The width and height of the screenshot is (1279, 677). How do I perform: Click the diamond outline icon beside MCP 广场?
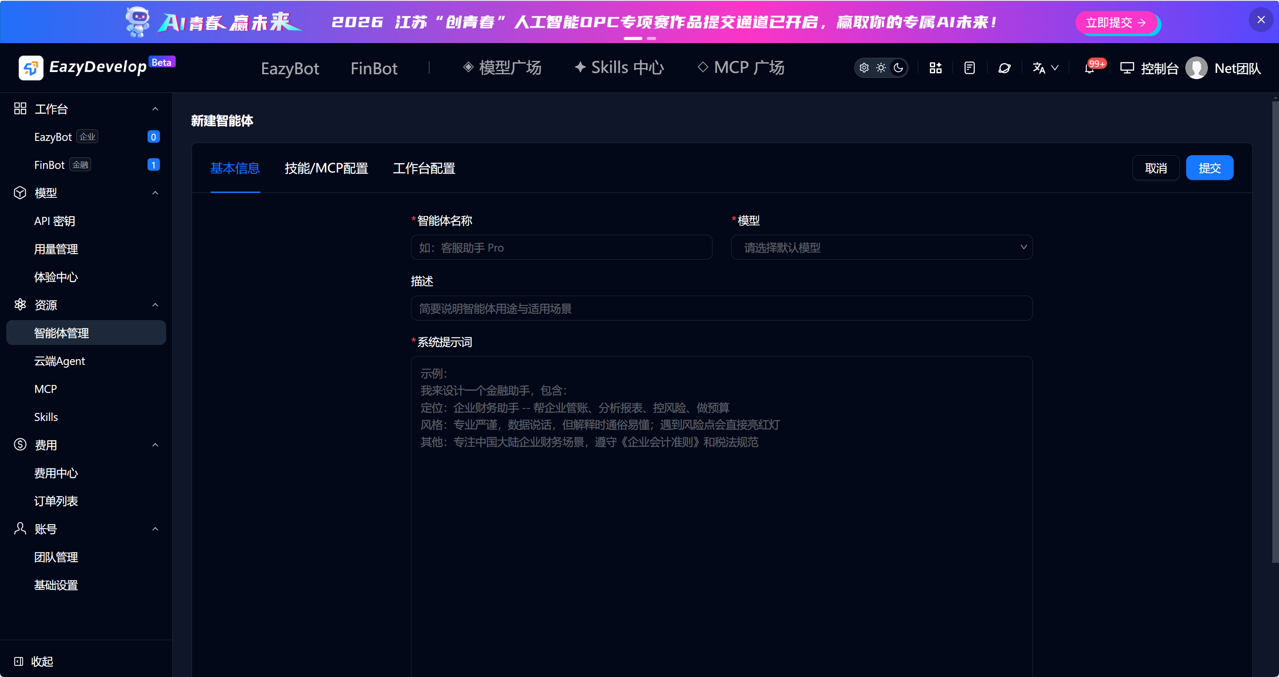point(702,67)
